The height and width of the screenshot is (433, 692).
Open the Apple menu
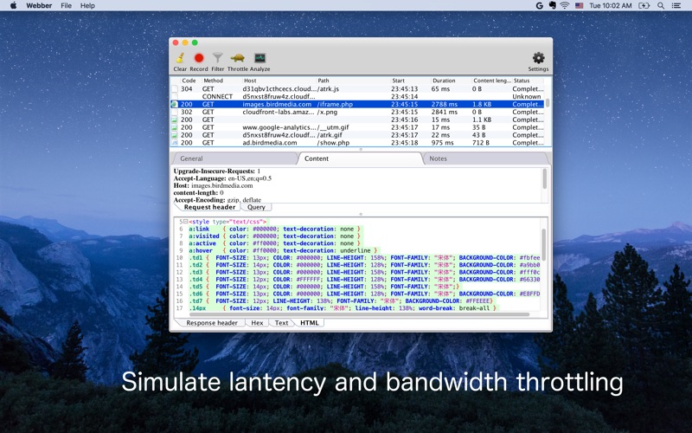point(13,5)
